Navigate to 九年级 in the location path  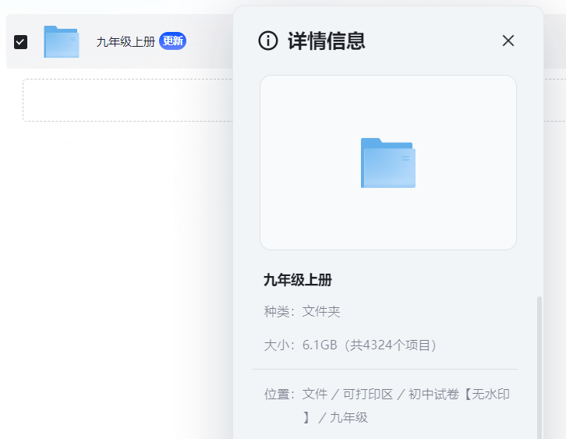point(348,417)
